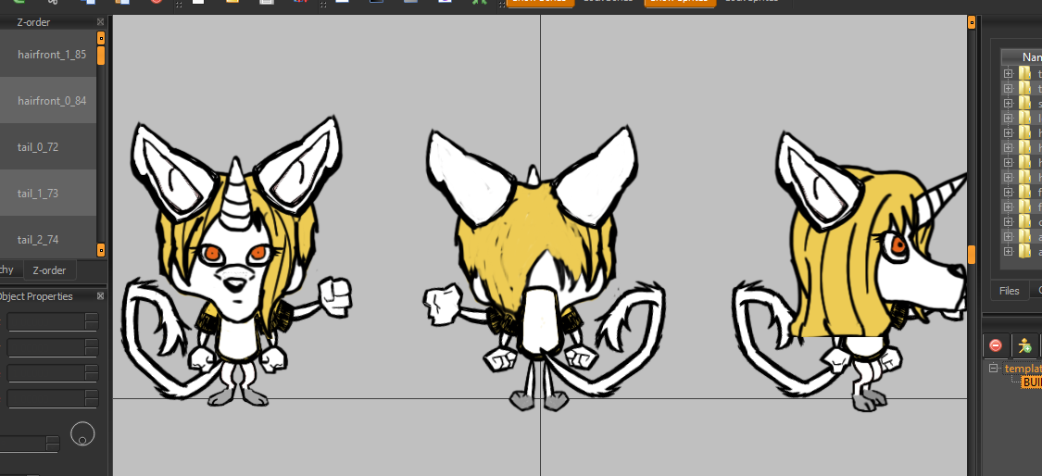
Task: Expand the folder starting with 'c'
Action: 1008,221
